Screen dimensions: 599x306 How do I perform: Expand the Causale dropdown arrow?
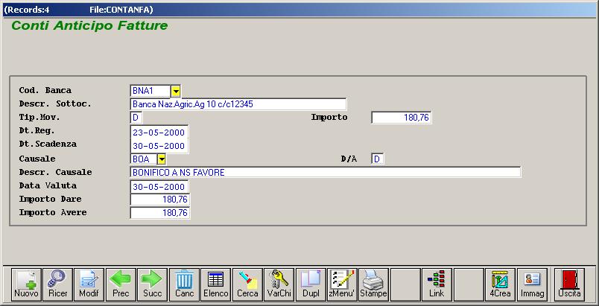pyautogui.click(x=161, y=159)
